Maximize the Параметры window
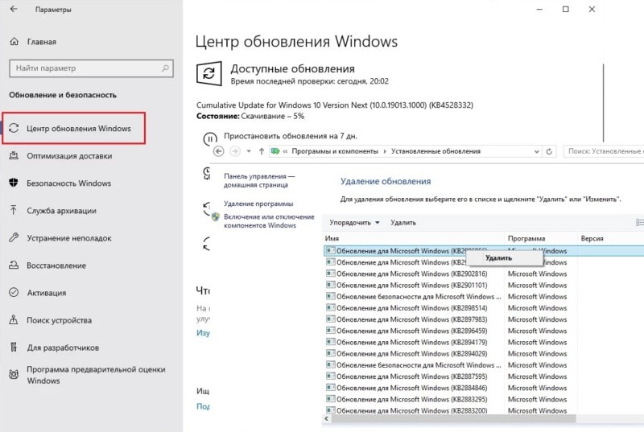This screenshot has height=432, width=644. click(566, 9)
